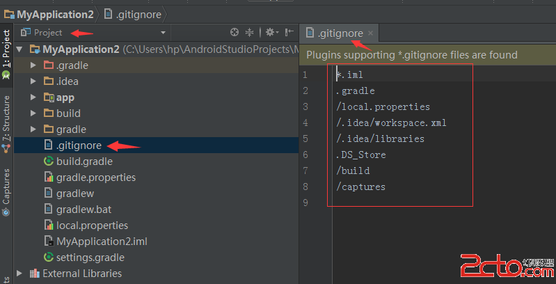This screenshot has width=556, height=284.
Task: Click MyApplication2 breadcrumb in navigation bar
Action: [47, 13]
